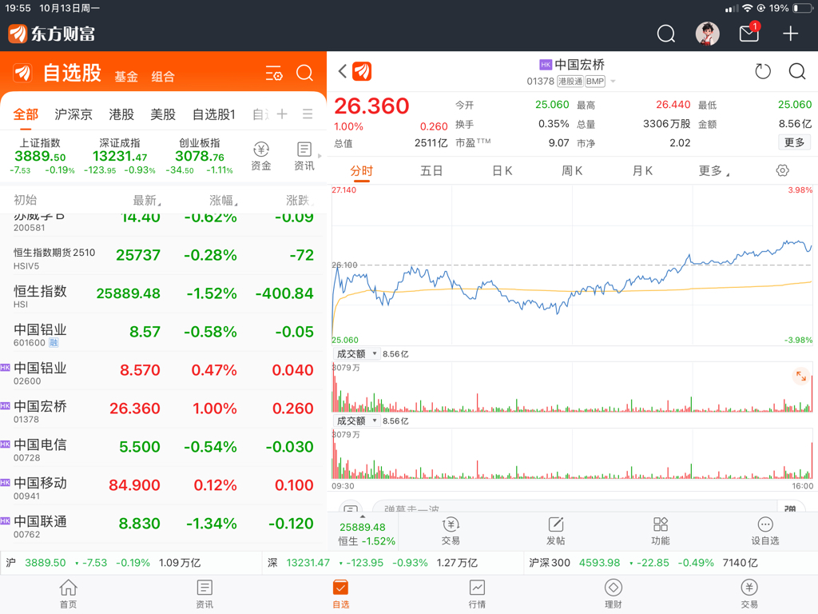Expand the chart to fullscreen
The width and height of the screenshot is (818, 614).
[x=800, y=376]
